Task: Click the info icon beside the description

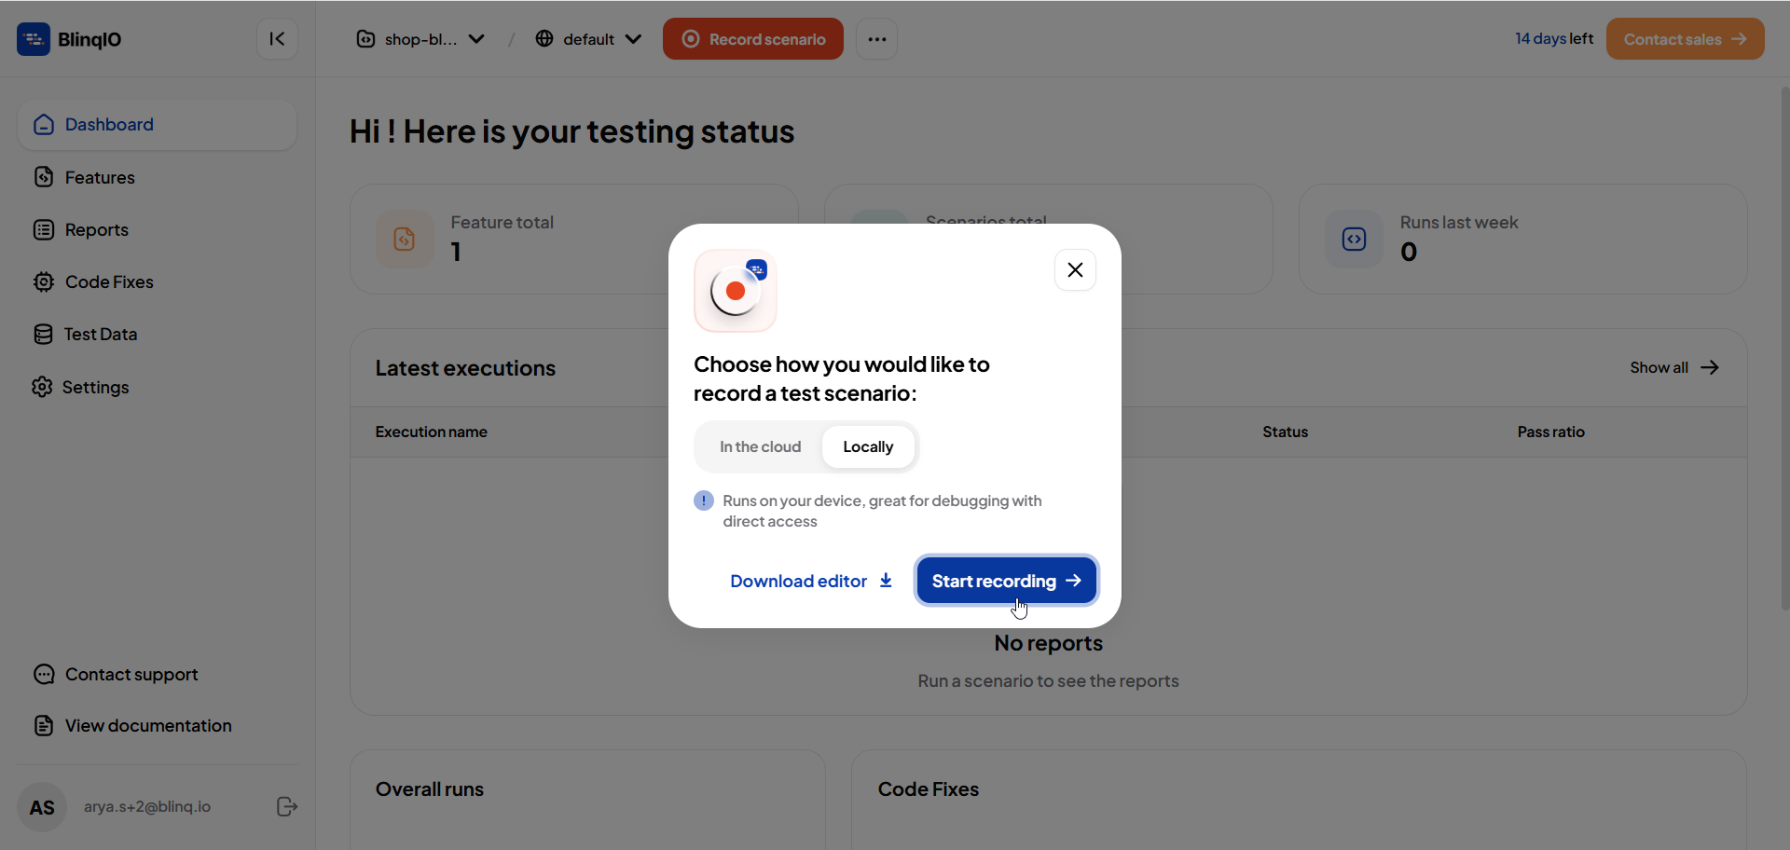Action: click(704, 500)
